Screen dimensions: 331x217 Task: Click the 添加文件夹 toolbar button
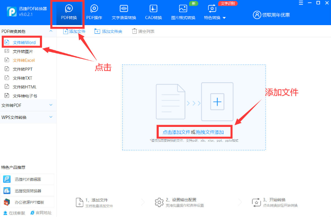[108, 31]
